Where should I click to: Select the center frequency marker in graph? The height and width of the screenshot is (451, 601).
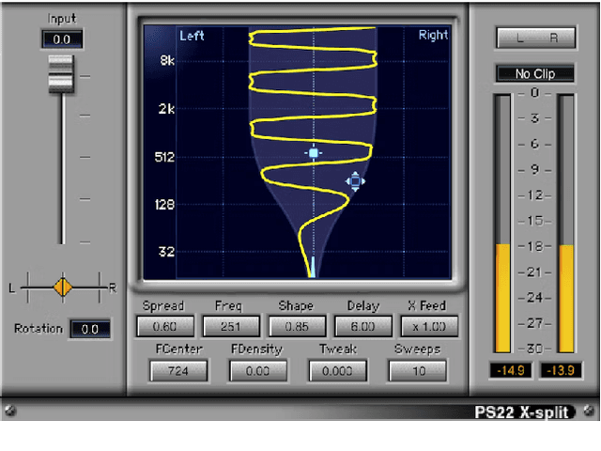coord(314,152)
